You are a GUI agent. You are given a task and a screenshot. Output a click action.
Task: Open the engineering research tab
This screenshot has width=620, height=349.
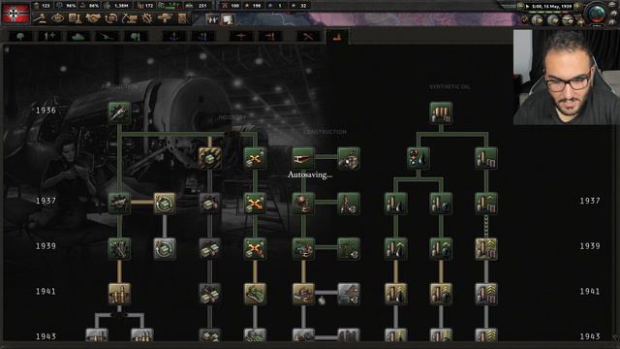pos(308,37)
